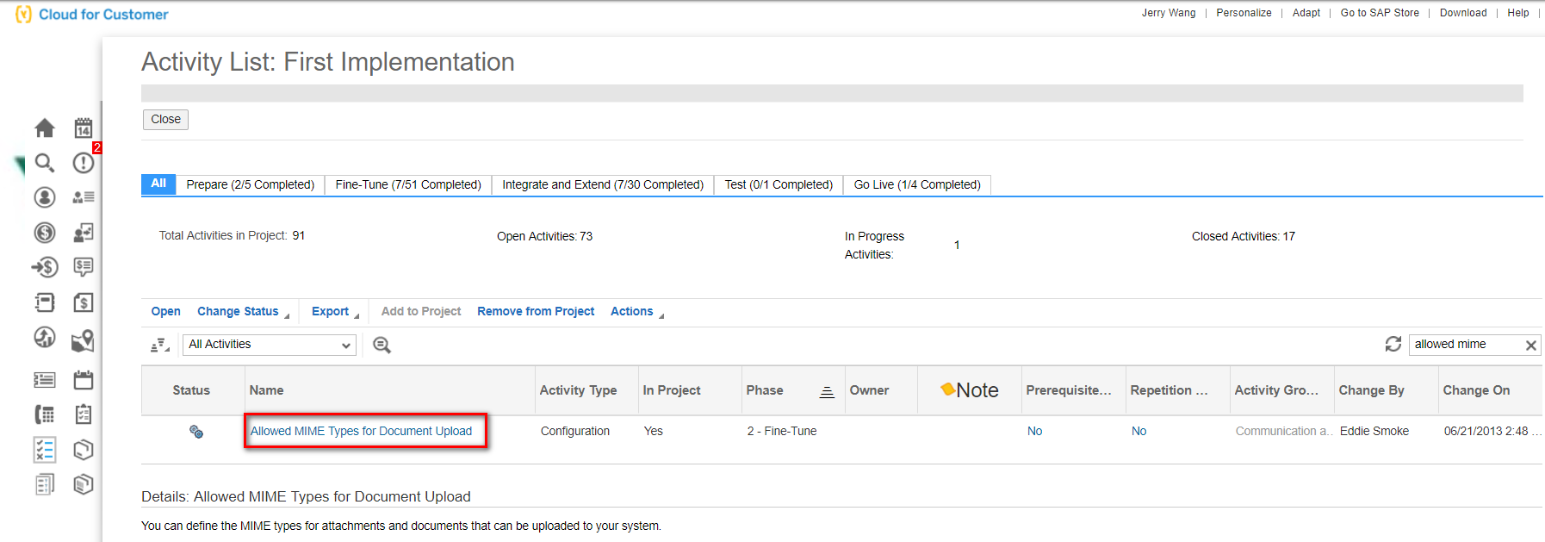Screen dimensions: 1545x542
Task: Click the sidebar phone keypad icon
Action: [45, 414]
